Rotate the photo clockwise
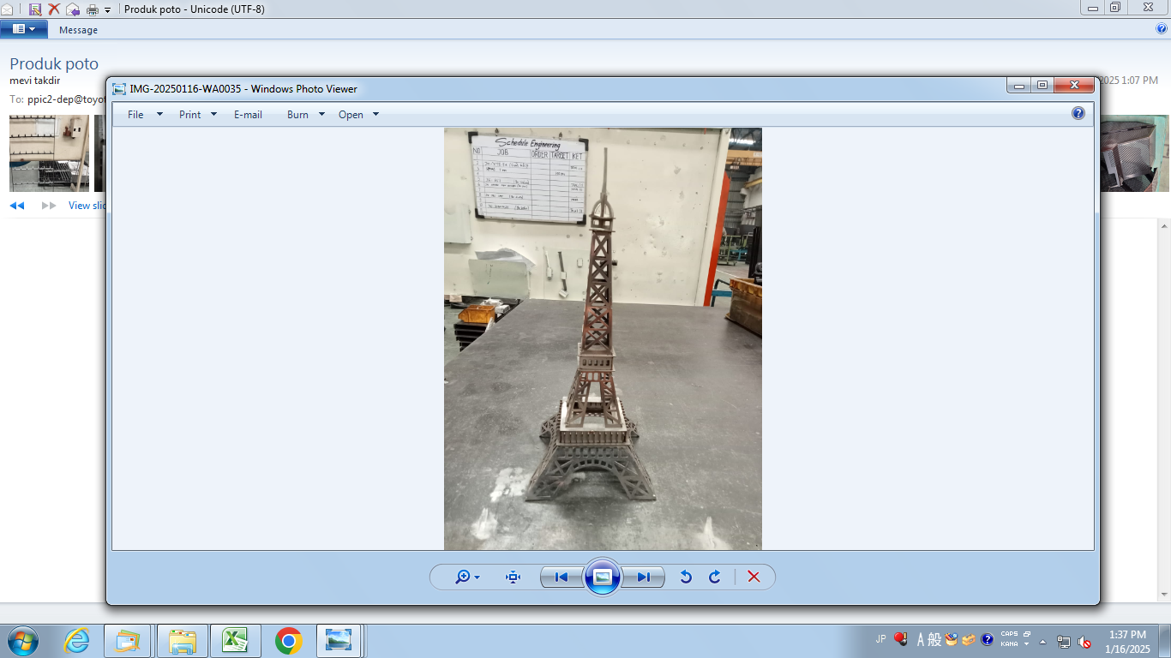This screenshot has width=1171, height=658. coord(715,577)
